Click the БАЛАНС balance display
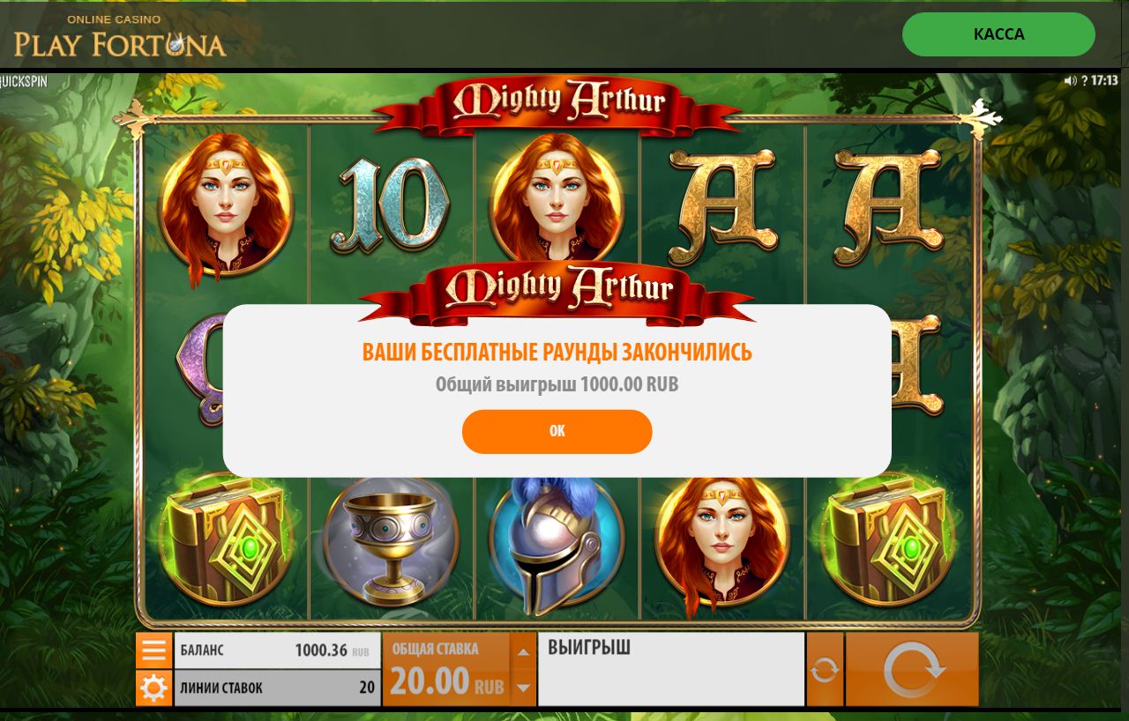 (277, 650)
